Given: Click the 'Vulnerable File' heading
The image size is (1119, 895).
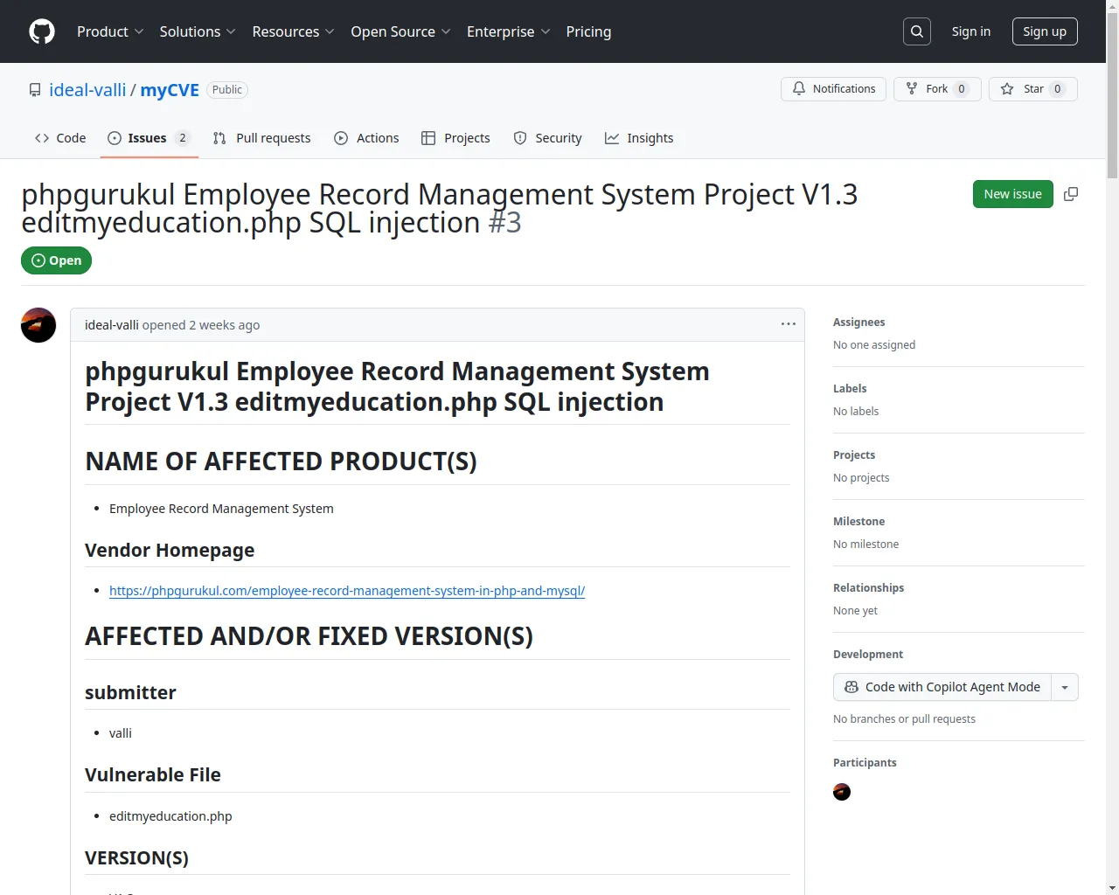Looking at the screenshot, I should (x=153, y=775).
